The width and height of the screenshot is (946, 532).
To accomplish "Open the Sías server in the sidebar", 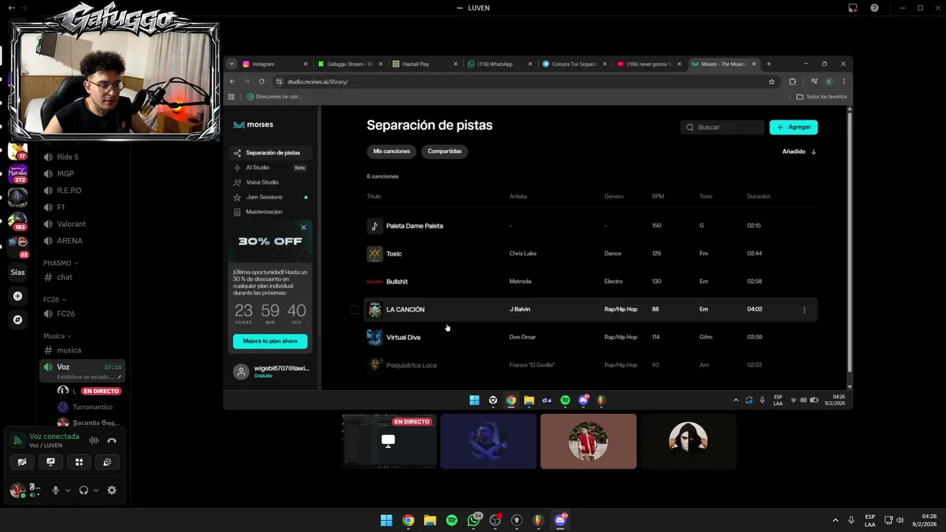I will pyautogui.click(x=18, y=272).
